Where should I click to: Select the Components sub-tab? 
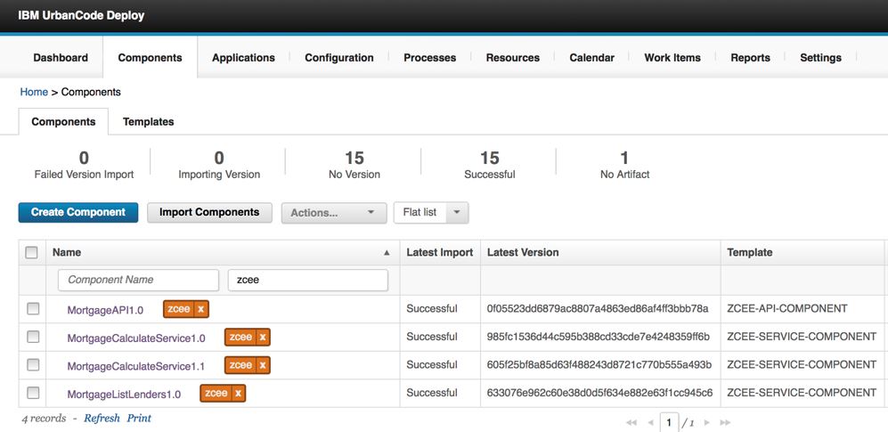(63, 122)
